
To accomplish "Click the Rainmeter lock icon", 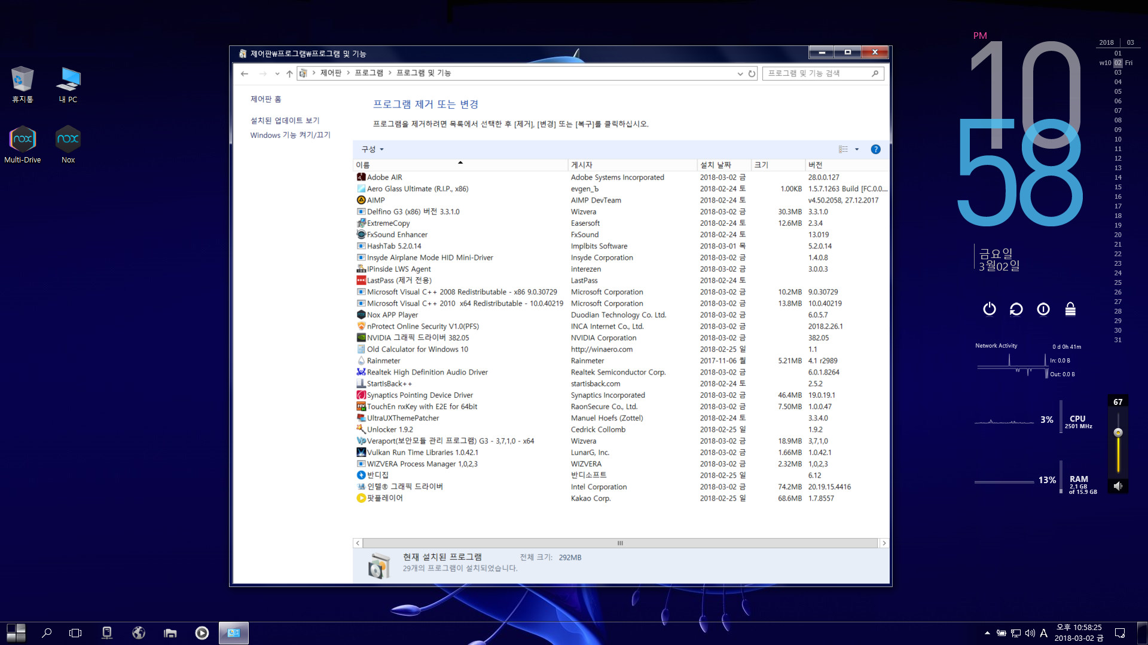I will click(1070, 309).
